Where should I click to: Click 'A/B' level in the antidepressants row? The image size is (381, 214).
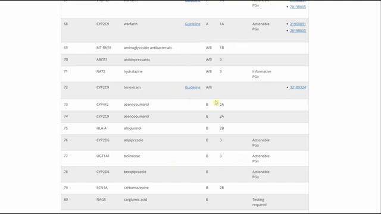click(209, 59)
